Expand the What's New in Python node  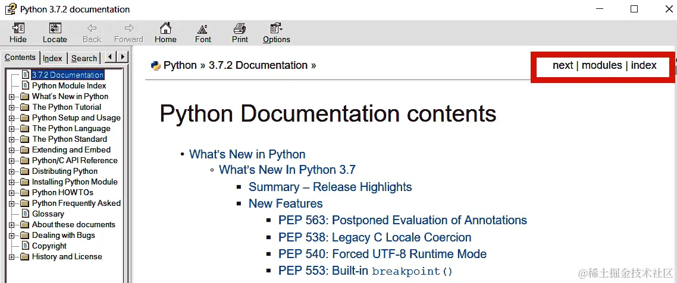12,97
